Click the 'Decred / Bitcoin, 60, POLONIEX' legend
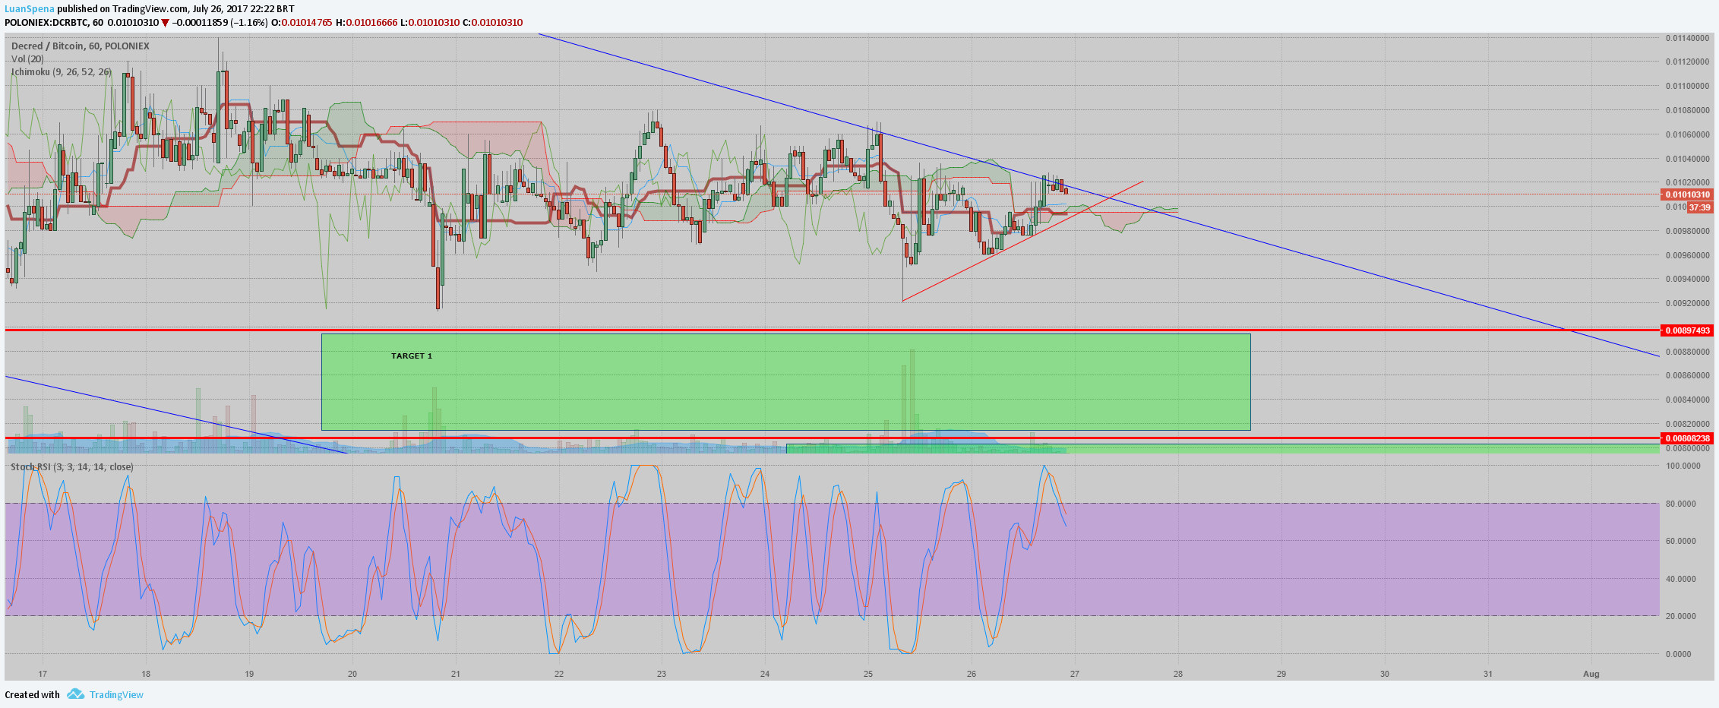Screen dimensions: 1719x708 [81, 46]
